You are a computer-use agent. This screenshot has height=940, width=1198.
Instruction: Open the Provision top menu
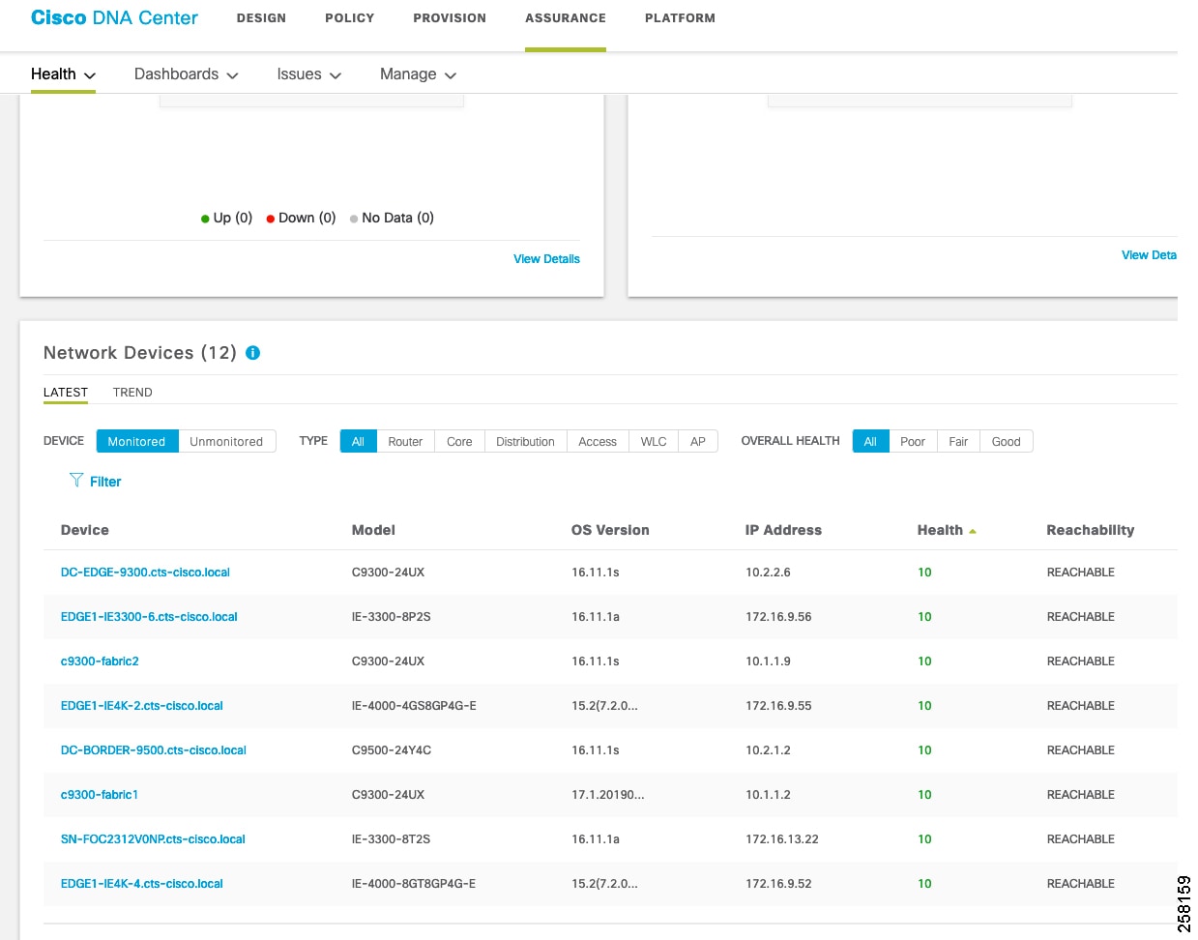pos(450,18)
